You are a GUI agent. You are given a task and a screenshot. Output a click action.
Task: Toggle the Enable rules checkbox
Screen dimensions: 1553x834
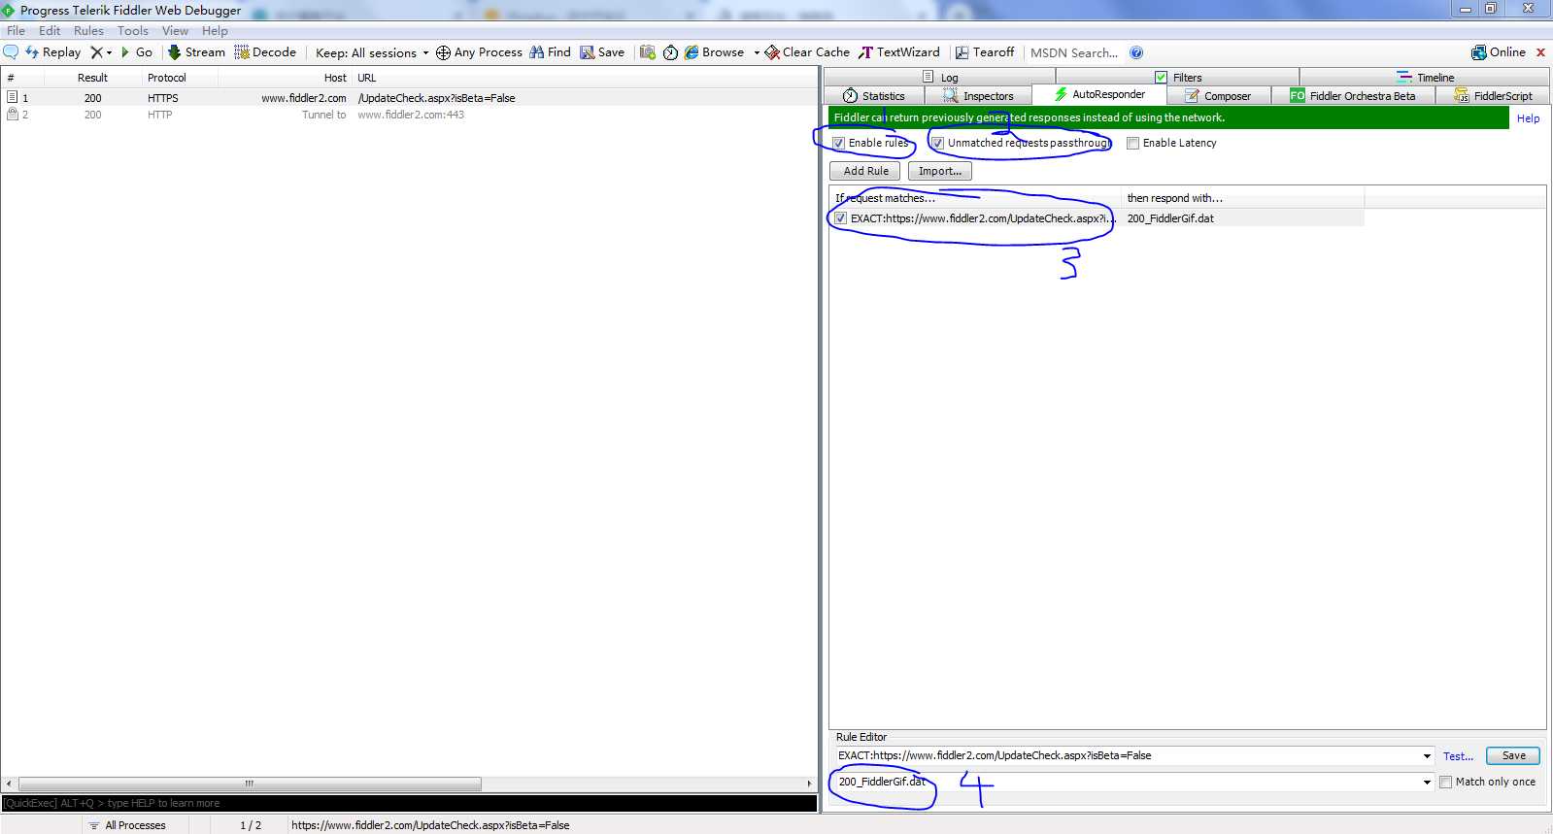pyautogui.click(x=839, y=143)
